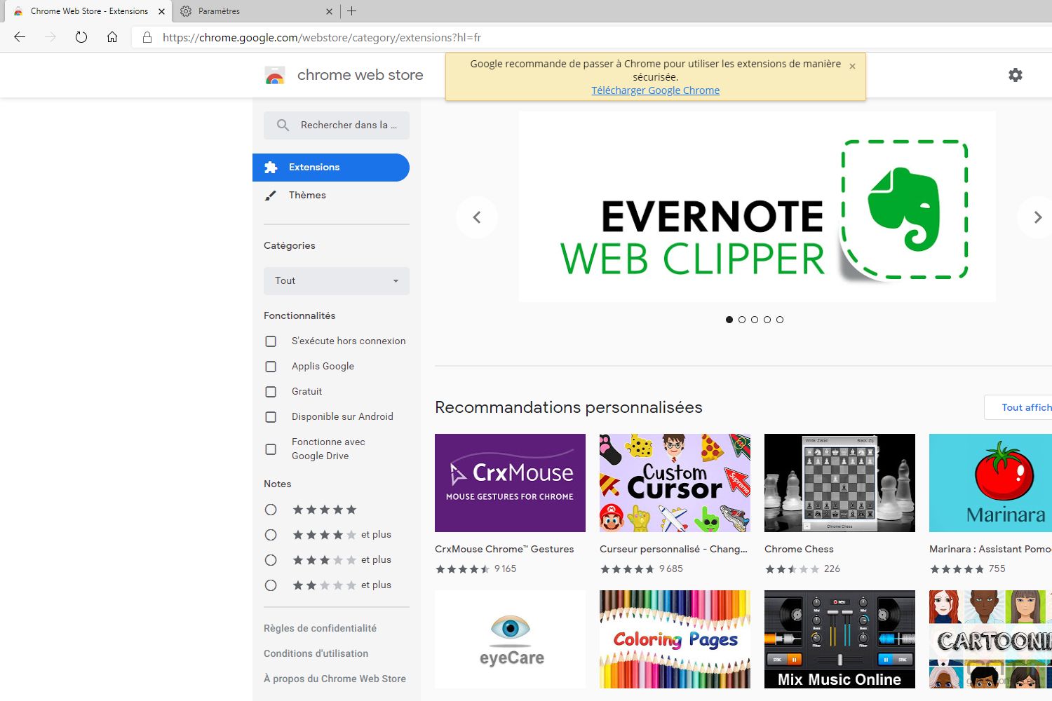Open a new tab with plus button
The image size is (1052, 701).
coord(352,11)
